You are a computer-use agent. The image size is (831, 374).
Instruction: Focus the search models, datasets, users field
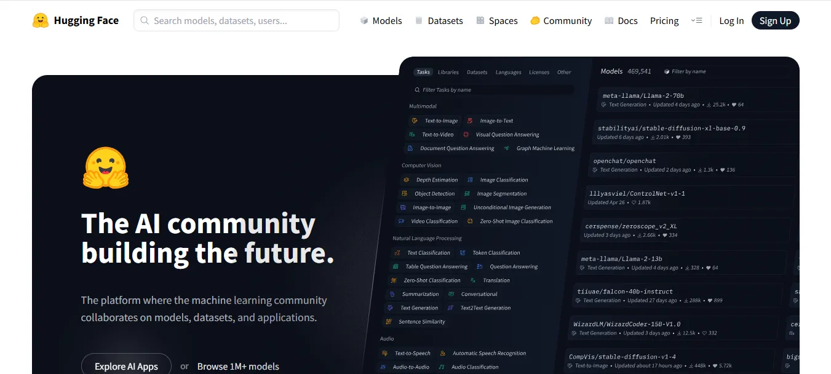pos(236,20)
